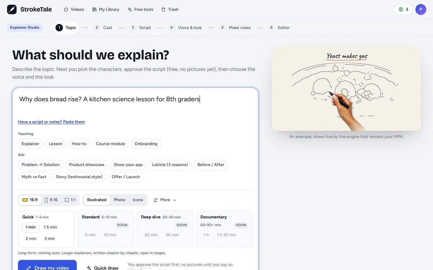Click the 5 min Standard duration
Viewport: 433px width, 270px height.
coord(91,235)
